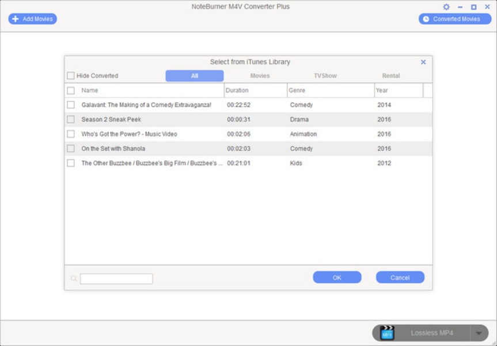Close the iTunes Library dialog
Image resolution: width=497 pixels, height=346 pixels.
423,62
